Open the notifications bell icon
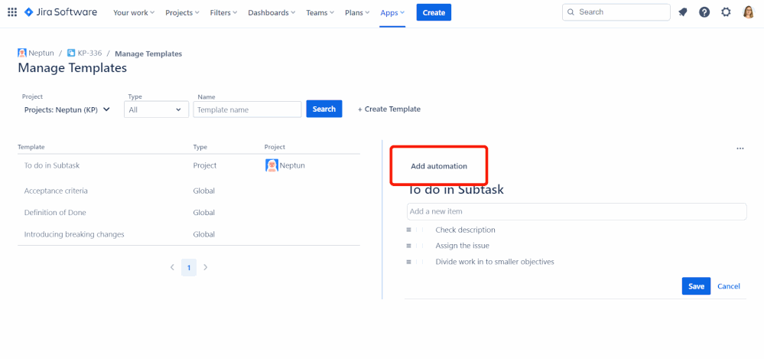The image size is (764, 359). click(683, 12)
